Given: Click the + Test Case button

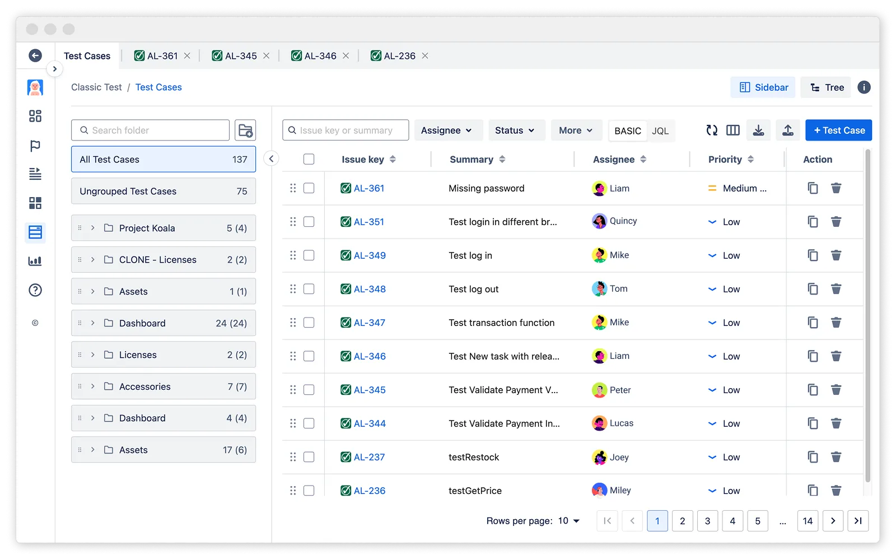Looking at the screenshot, I should coord(838,130).
